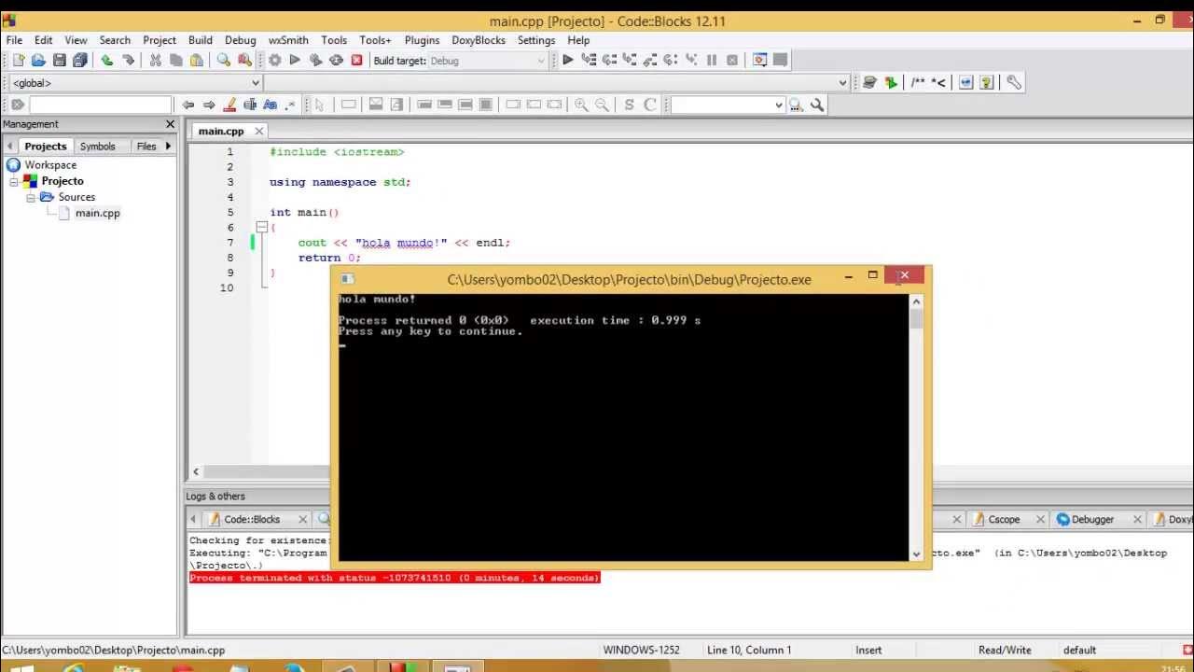Paste from clipboard toolbar icon
Image resolution: width=1194 pixels, height=672 pixels.
click(x=196, y=61)
